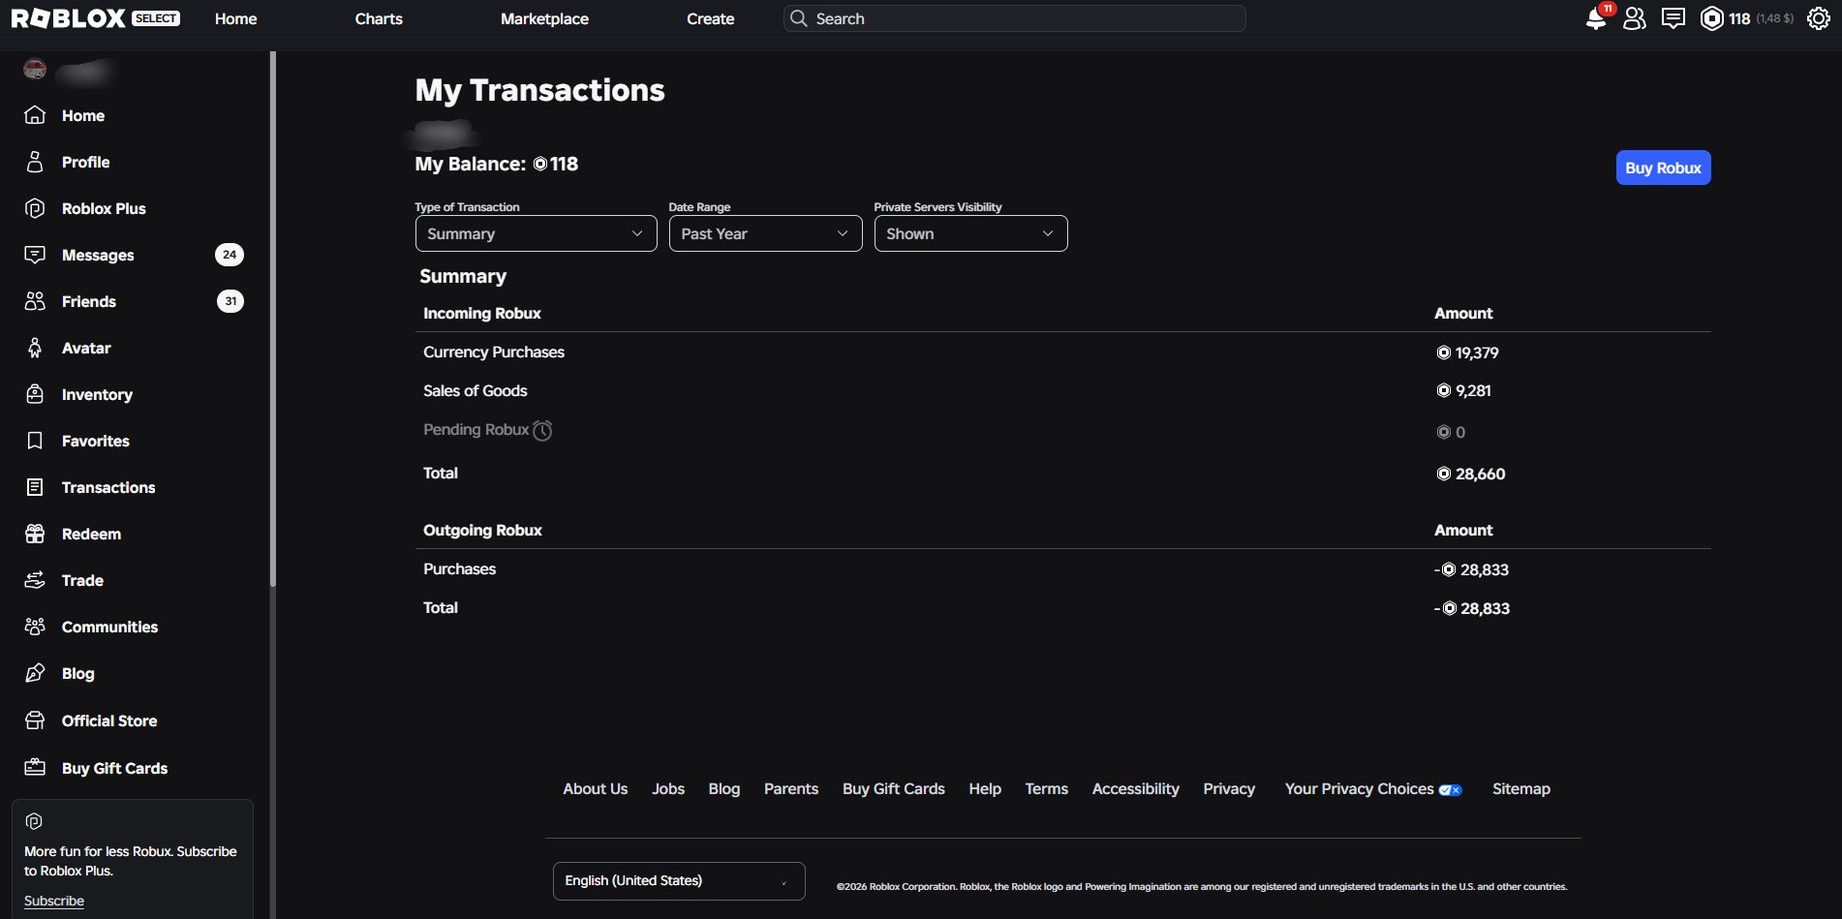Click the Pending Robux clock icon
Viewport: 1842px width, 919px height.
542,431
